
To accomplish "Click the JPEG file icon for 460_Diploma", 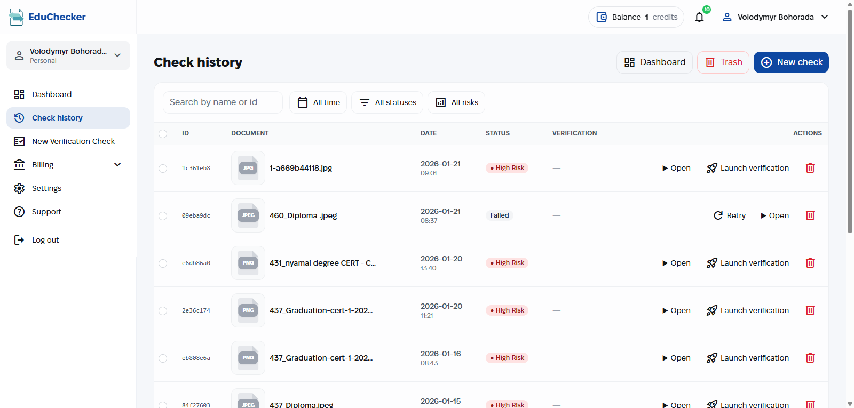I will [248, 215].
